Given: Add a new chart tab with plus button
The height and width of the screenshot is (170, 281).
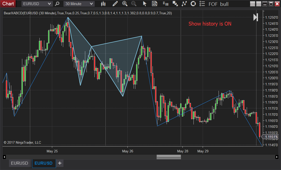Looking at the screenshot, I should [60, 163].
